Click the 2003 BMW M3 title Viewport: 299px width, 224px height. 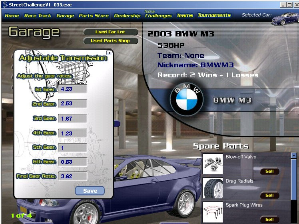click(x=181, y=34)
